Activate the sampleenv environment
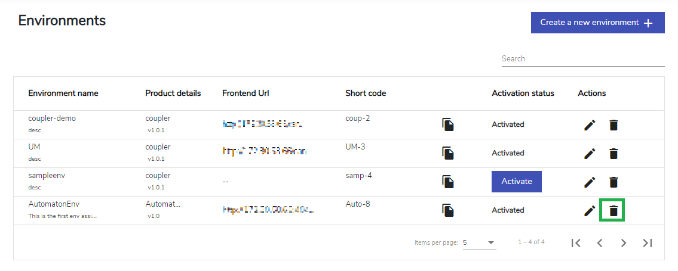The image size is (678, 271). (516, 182)
